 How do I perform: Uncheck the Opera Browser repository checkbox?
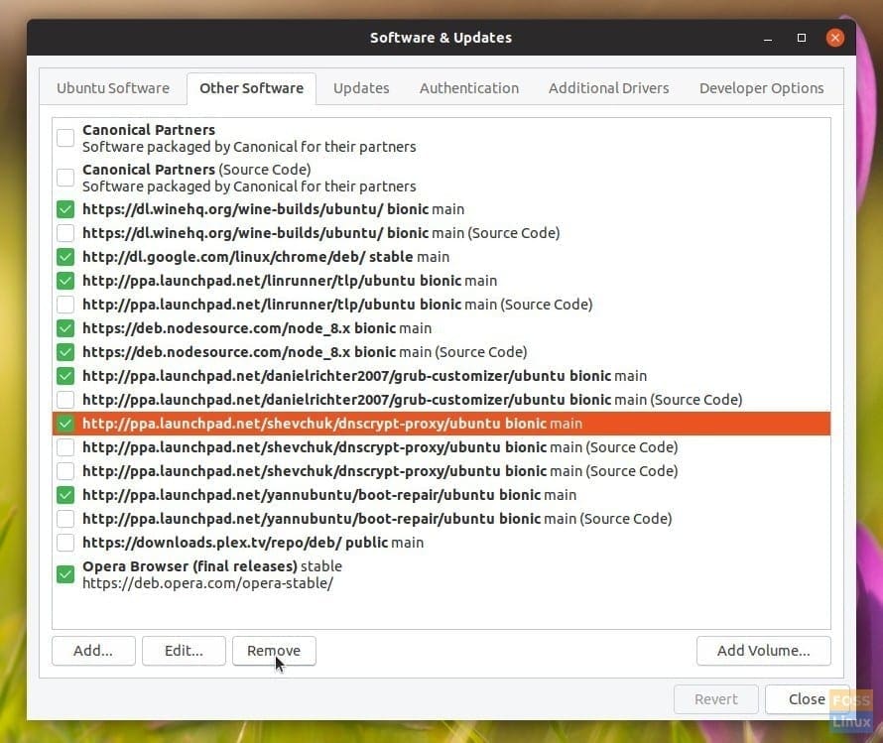click(x=65, y=574)
